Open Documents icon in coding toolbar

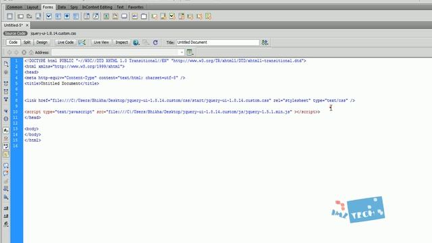pos(6,64)
